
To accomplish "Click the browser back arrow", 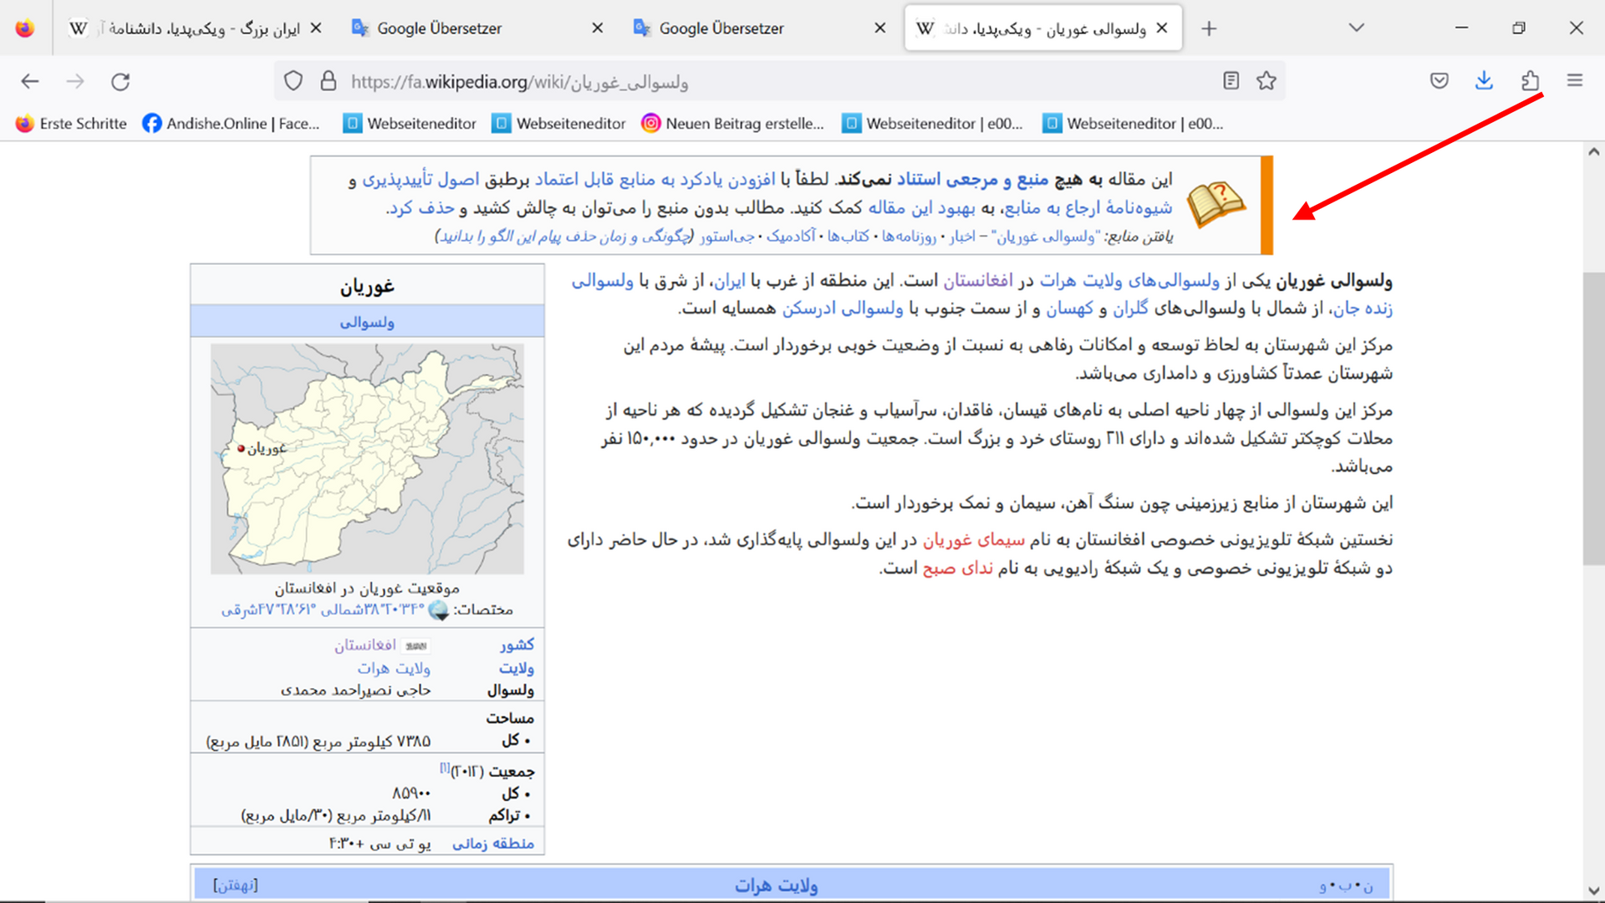I will point(30,81).
